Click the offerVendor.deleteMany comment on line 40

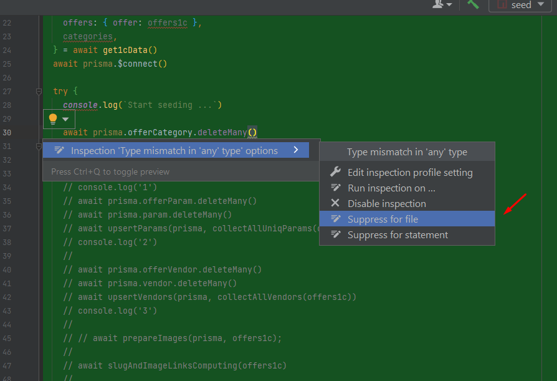pyautogui.click(x=163, y=270)
